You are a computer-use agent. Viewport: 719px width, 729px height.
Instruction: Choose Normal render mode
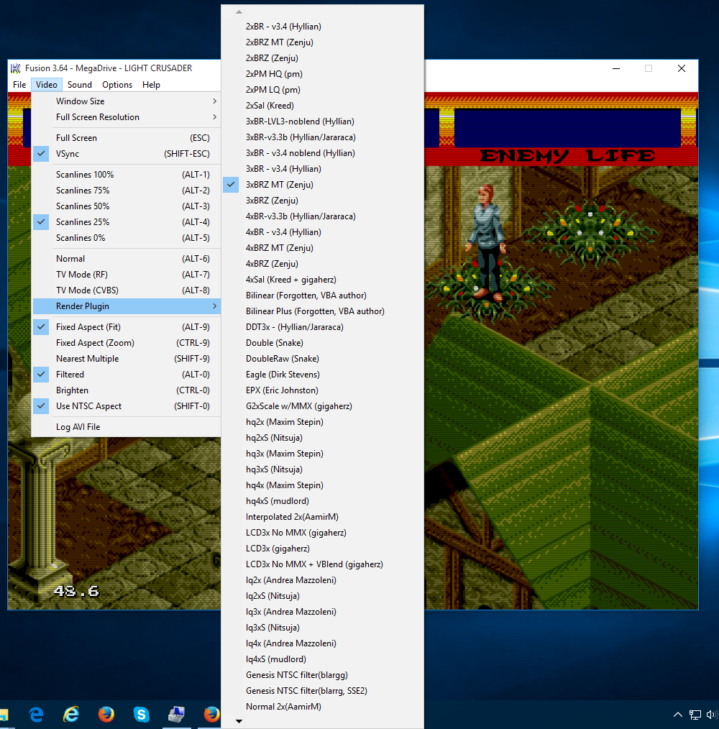coord(126,259)
